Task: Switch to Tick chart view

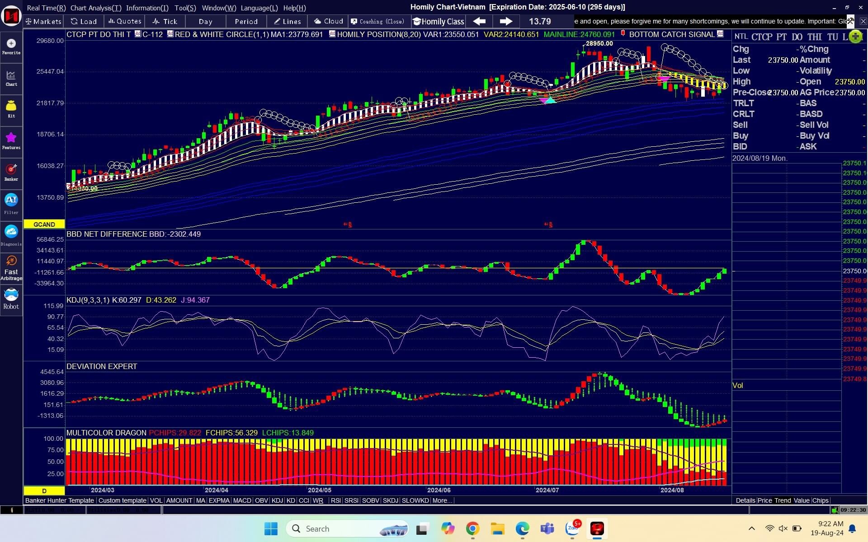Action: pyautogui.click(x=165, y=21)
